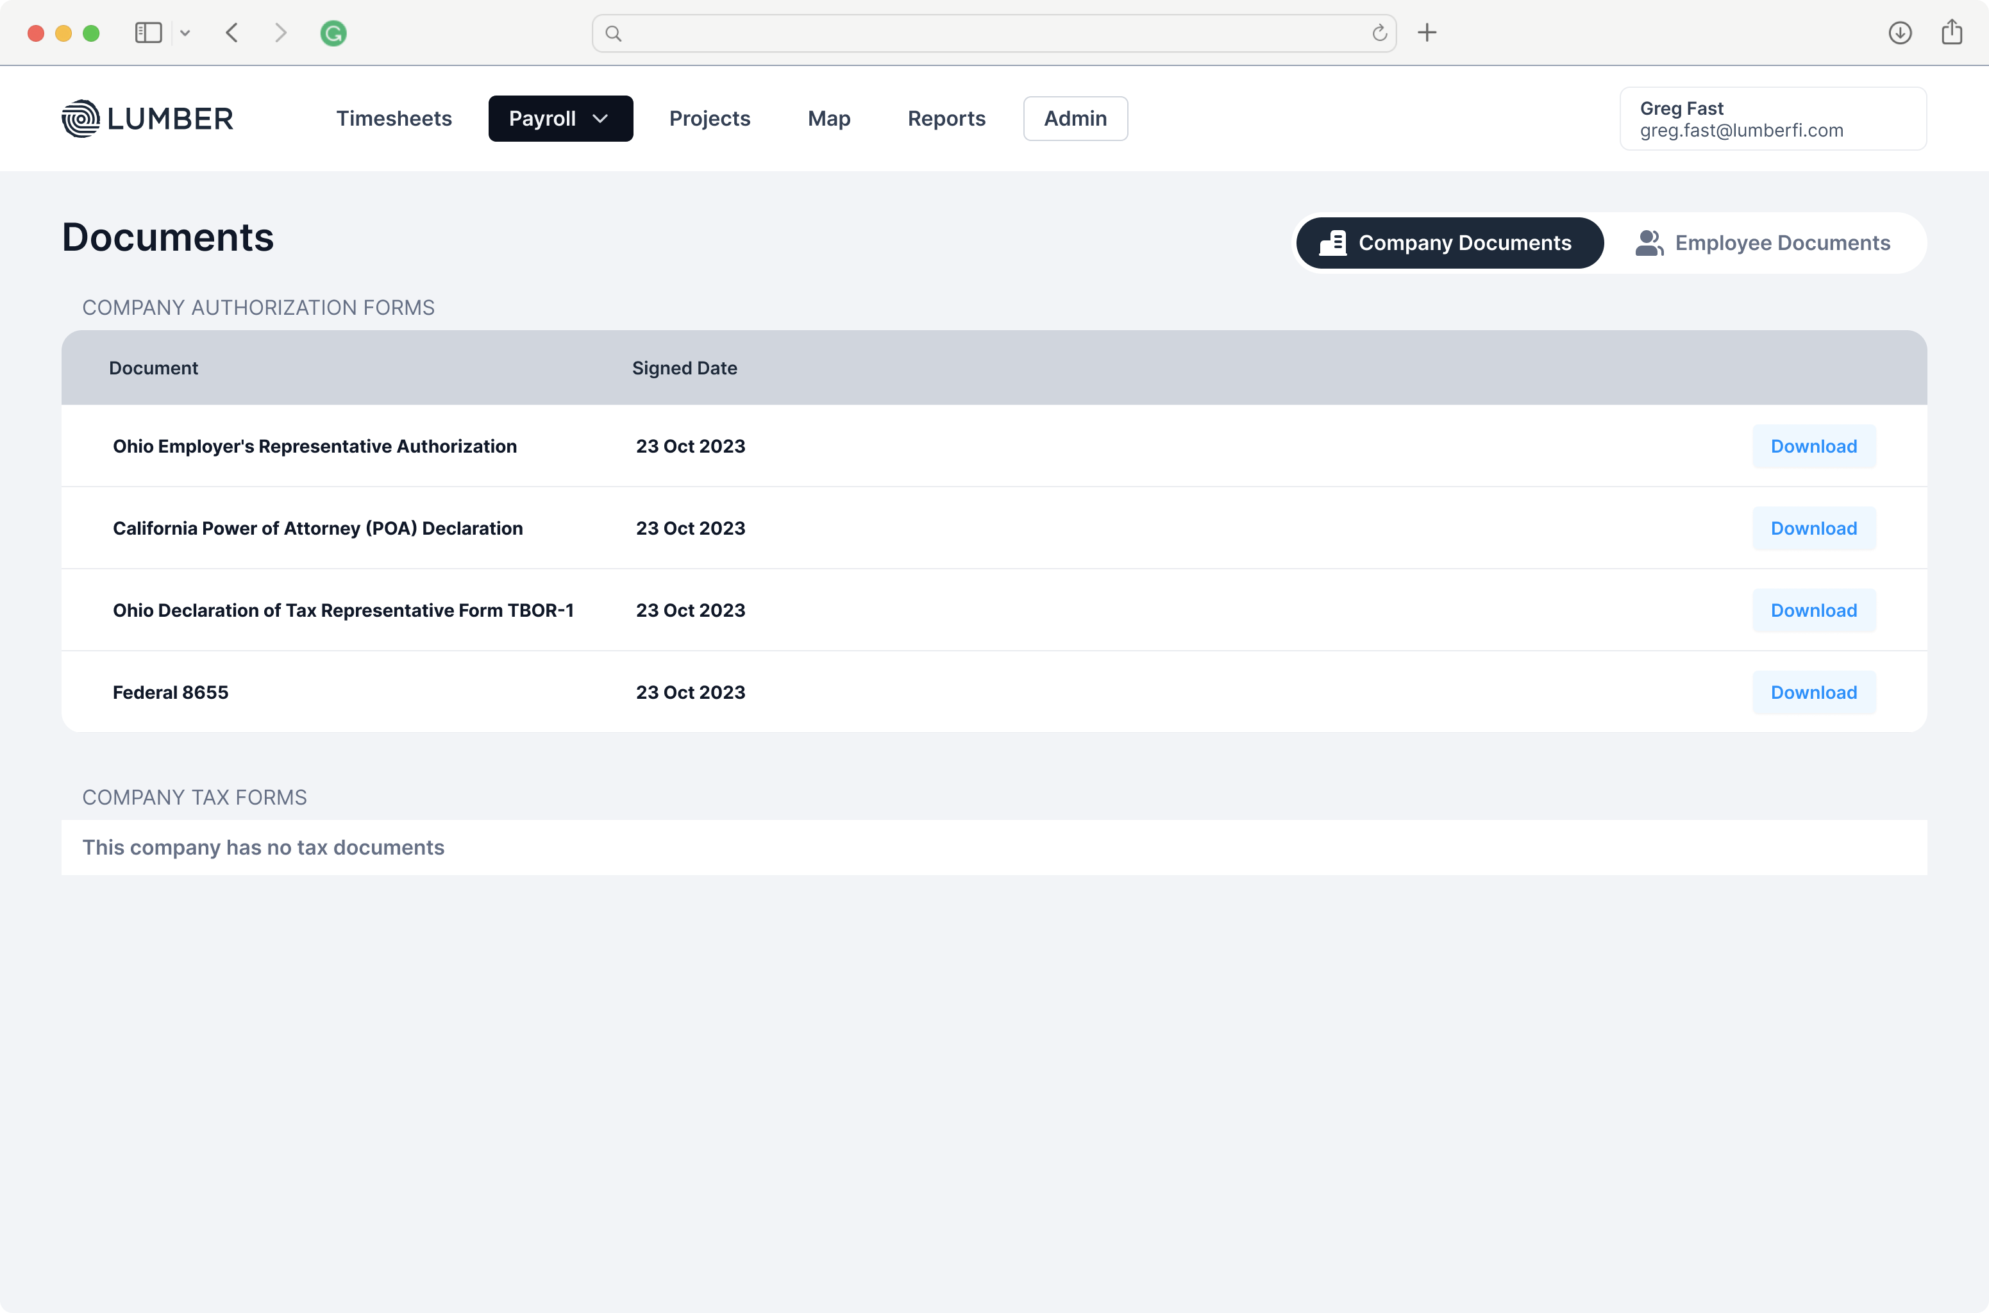Click signed date in California POA row
Screen dimensions: 1989x1313
(x=690, y=528)
